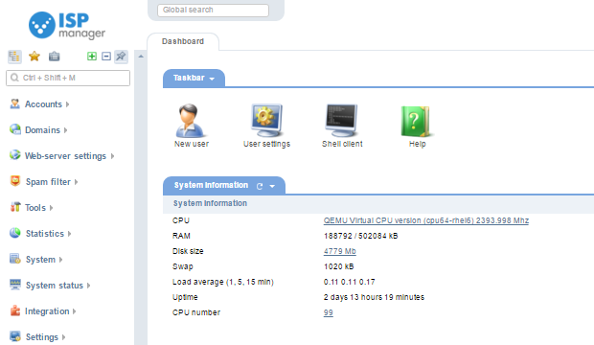Viewport: 594px width, 345px height.
Task: Click the Spam filter shield icon
Action: tap(15, 181)
